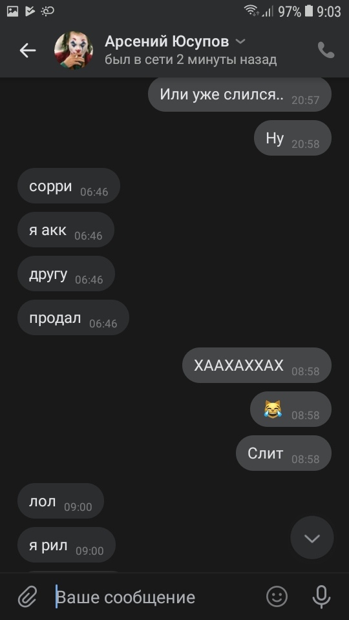Open the attachment paperclip menu
This screenshot has height=620, width=349.
pos(28,597)
